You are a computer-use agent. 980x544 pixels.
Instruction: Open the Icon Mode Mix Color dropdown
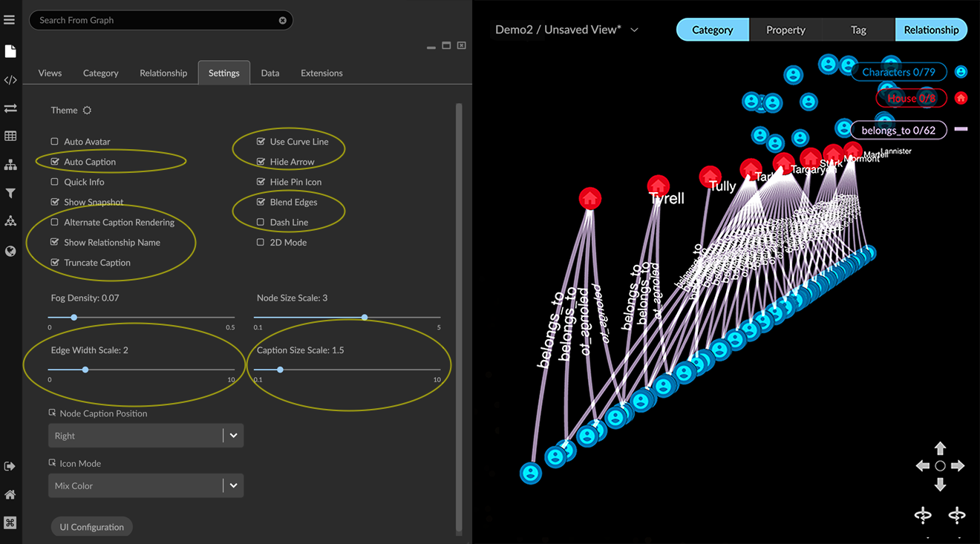pos(233,485)
